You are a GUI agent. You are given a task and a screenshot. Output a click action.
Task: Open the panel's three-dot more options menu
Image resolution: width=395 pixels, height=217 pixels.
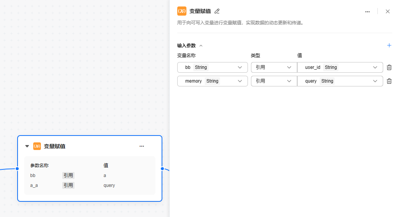click(367, 11)
